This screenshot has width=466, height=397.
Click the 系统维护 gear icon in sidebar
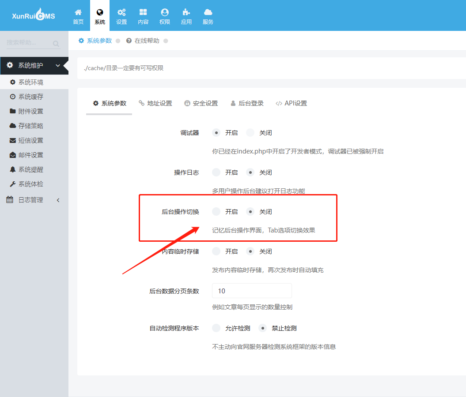(10, 65)
